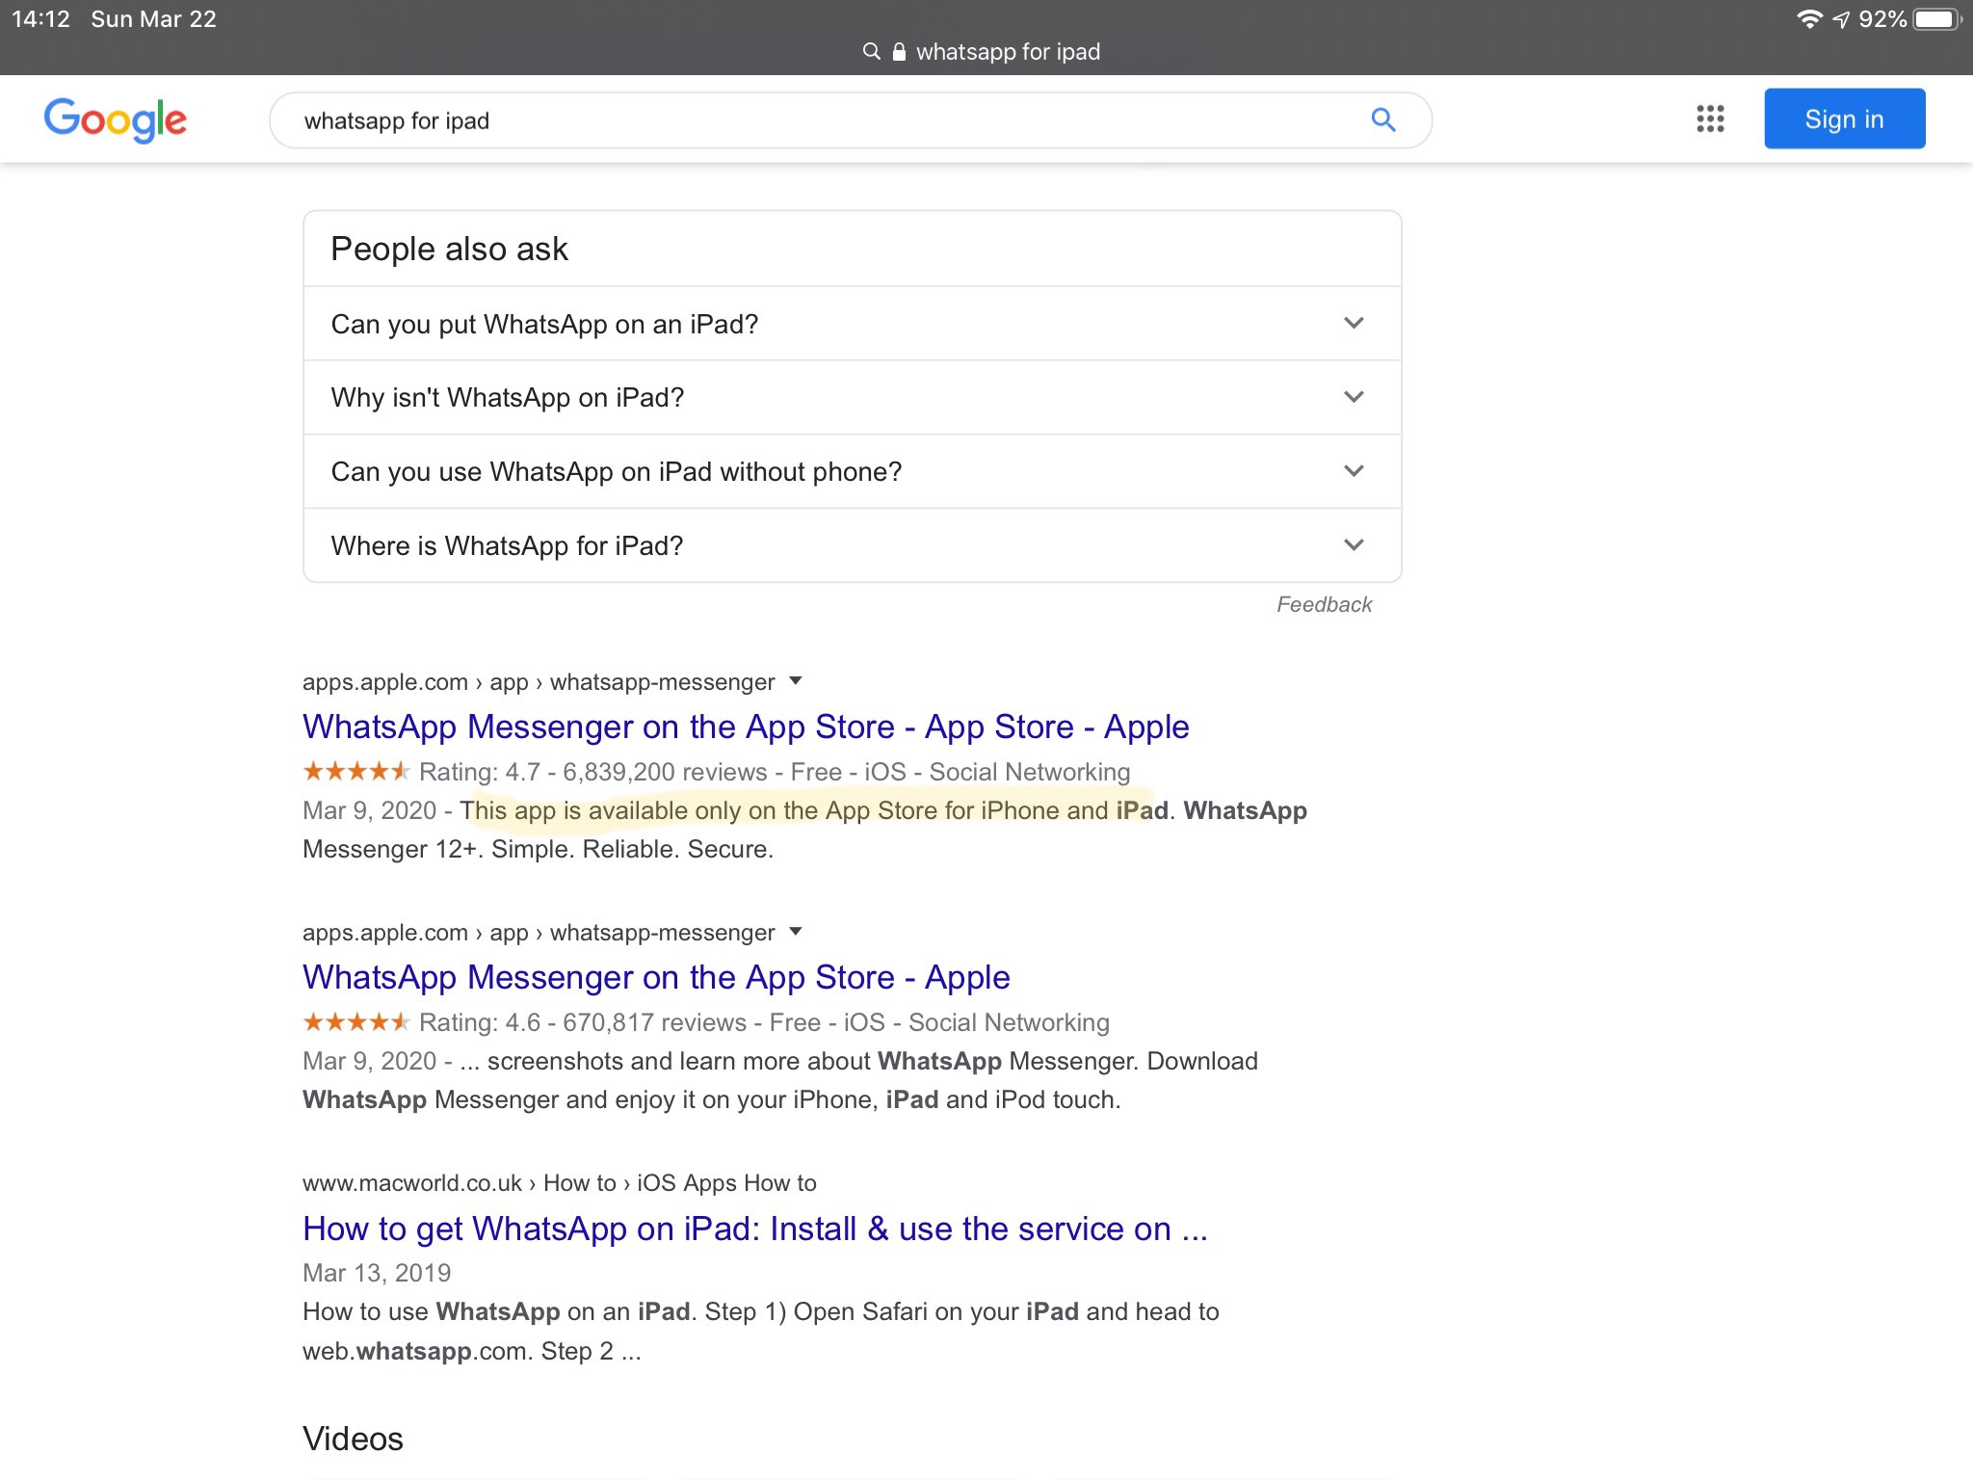Expand 'Why isn't WhatsApp on iPad?' question

tap(852, 397)
